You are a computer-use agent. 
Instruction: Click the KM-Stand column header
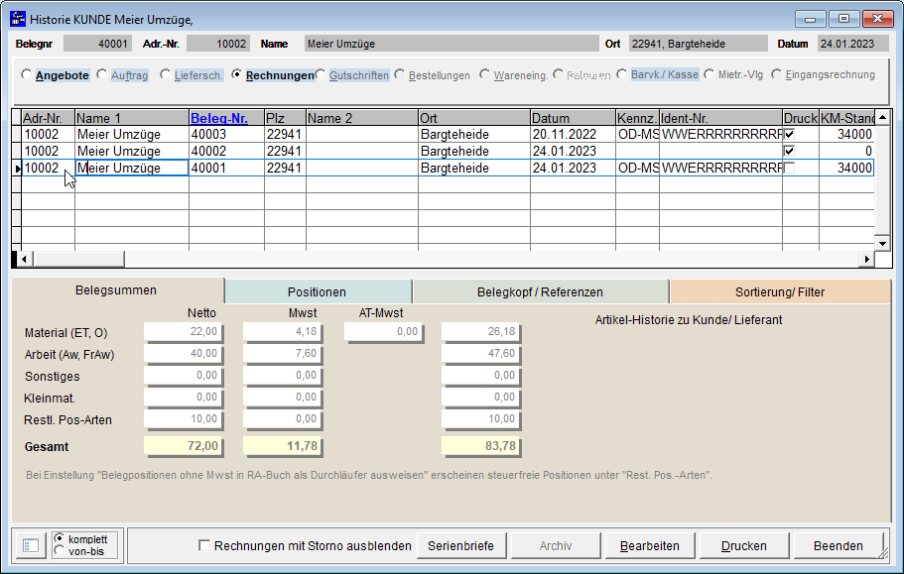click(847, 118)
